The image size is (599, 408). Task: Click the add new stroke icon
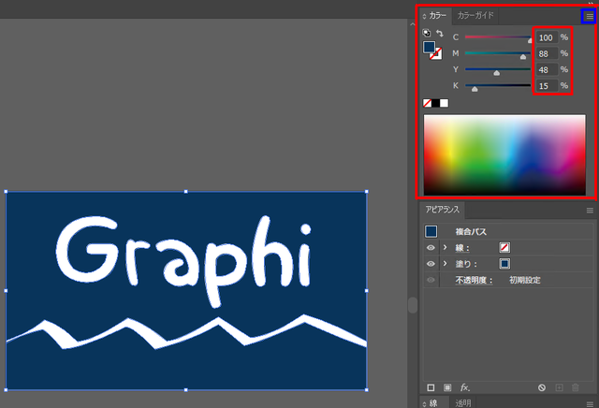(x=431, y=387)
